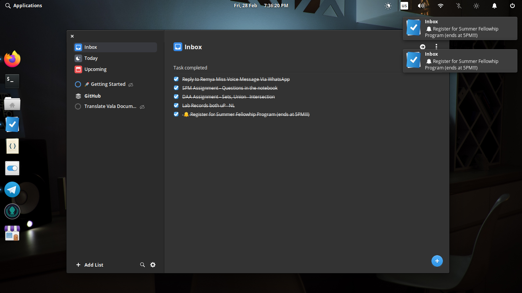Screen dimensions: 522x293
Task: Open Applications menu in top panel
Action: [24, 6]
